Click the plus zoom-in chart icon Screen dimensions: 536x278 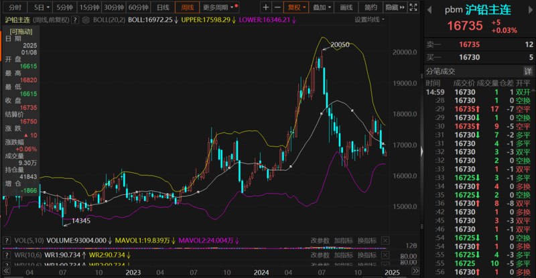(266, 7)
